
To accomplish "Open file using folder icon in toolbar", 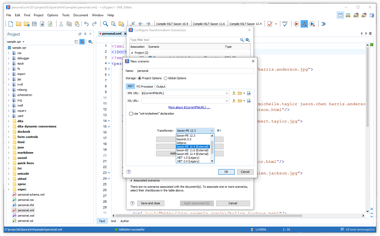I will (19, 24).
